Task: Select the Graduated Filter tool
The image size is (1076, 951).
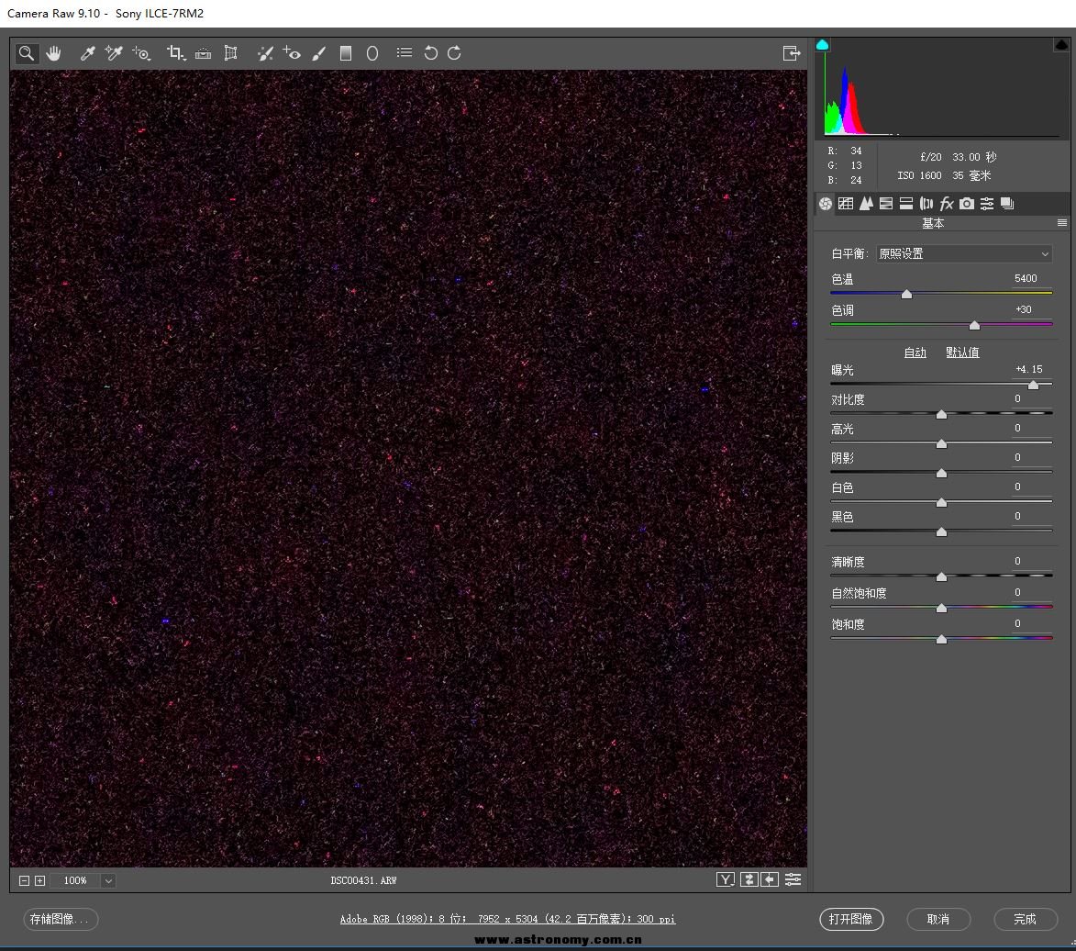Action: [x=346, y=53]
